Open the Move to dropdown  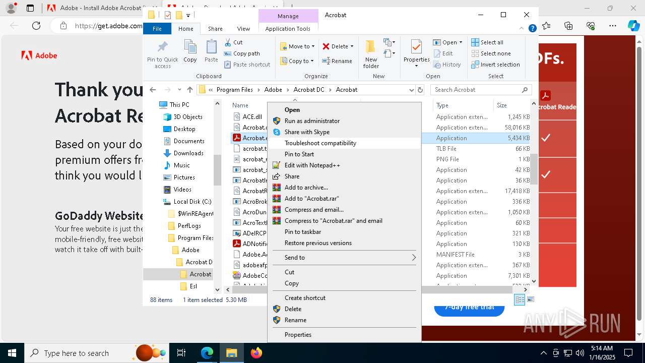pos(297,46)
